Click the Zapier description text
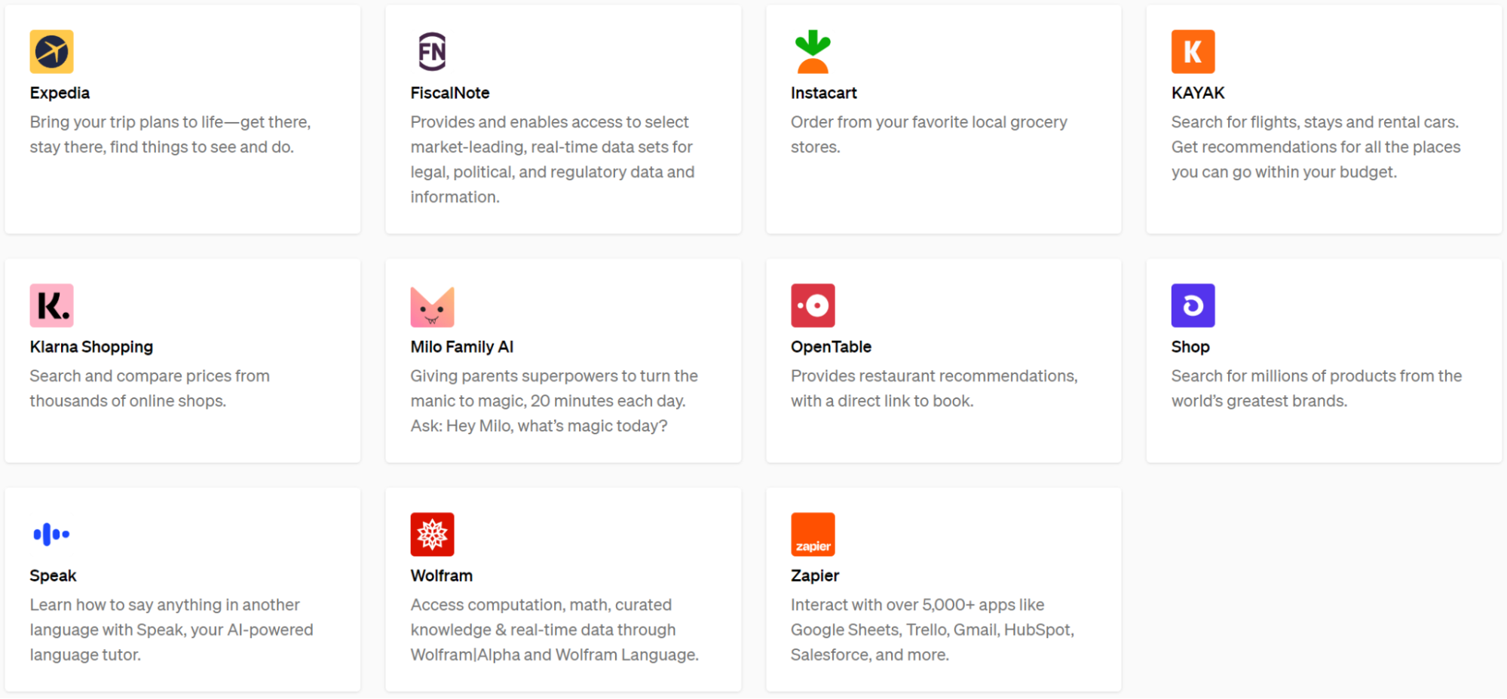 [932, 630]
